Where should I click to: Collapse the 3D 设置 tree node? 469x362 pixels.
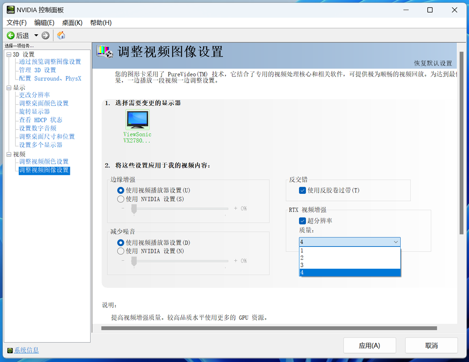tap(9, 54)
